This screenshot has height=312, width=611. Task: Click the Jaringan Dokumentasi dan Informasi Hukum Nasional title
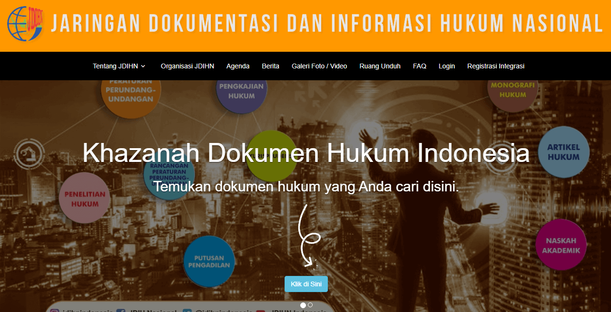pyautogui.click(x=327, y=23)
